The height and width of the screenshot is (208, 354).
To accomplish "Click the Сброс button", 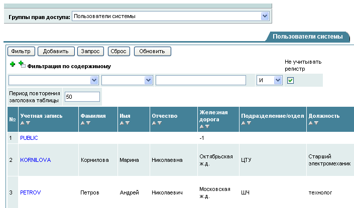I will (119, 52).
